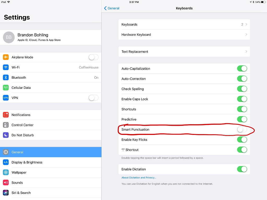Tap the Wallpaper flower icon
267x200 pixels.
coord(6,172)
